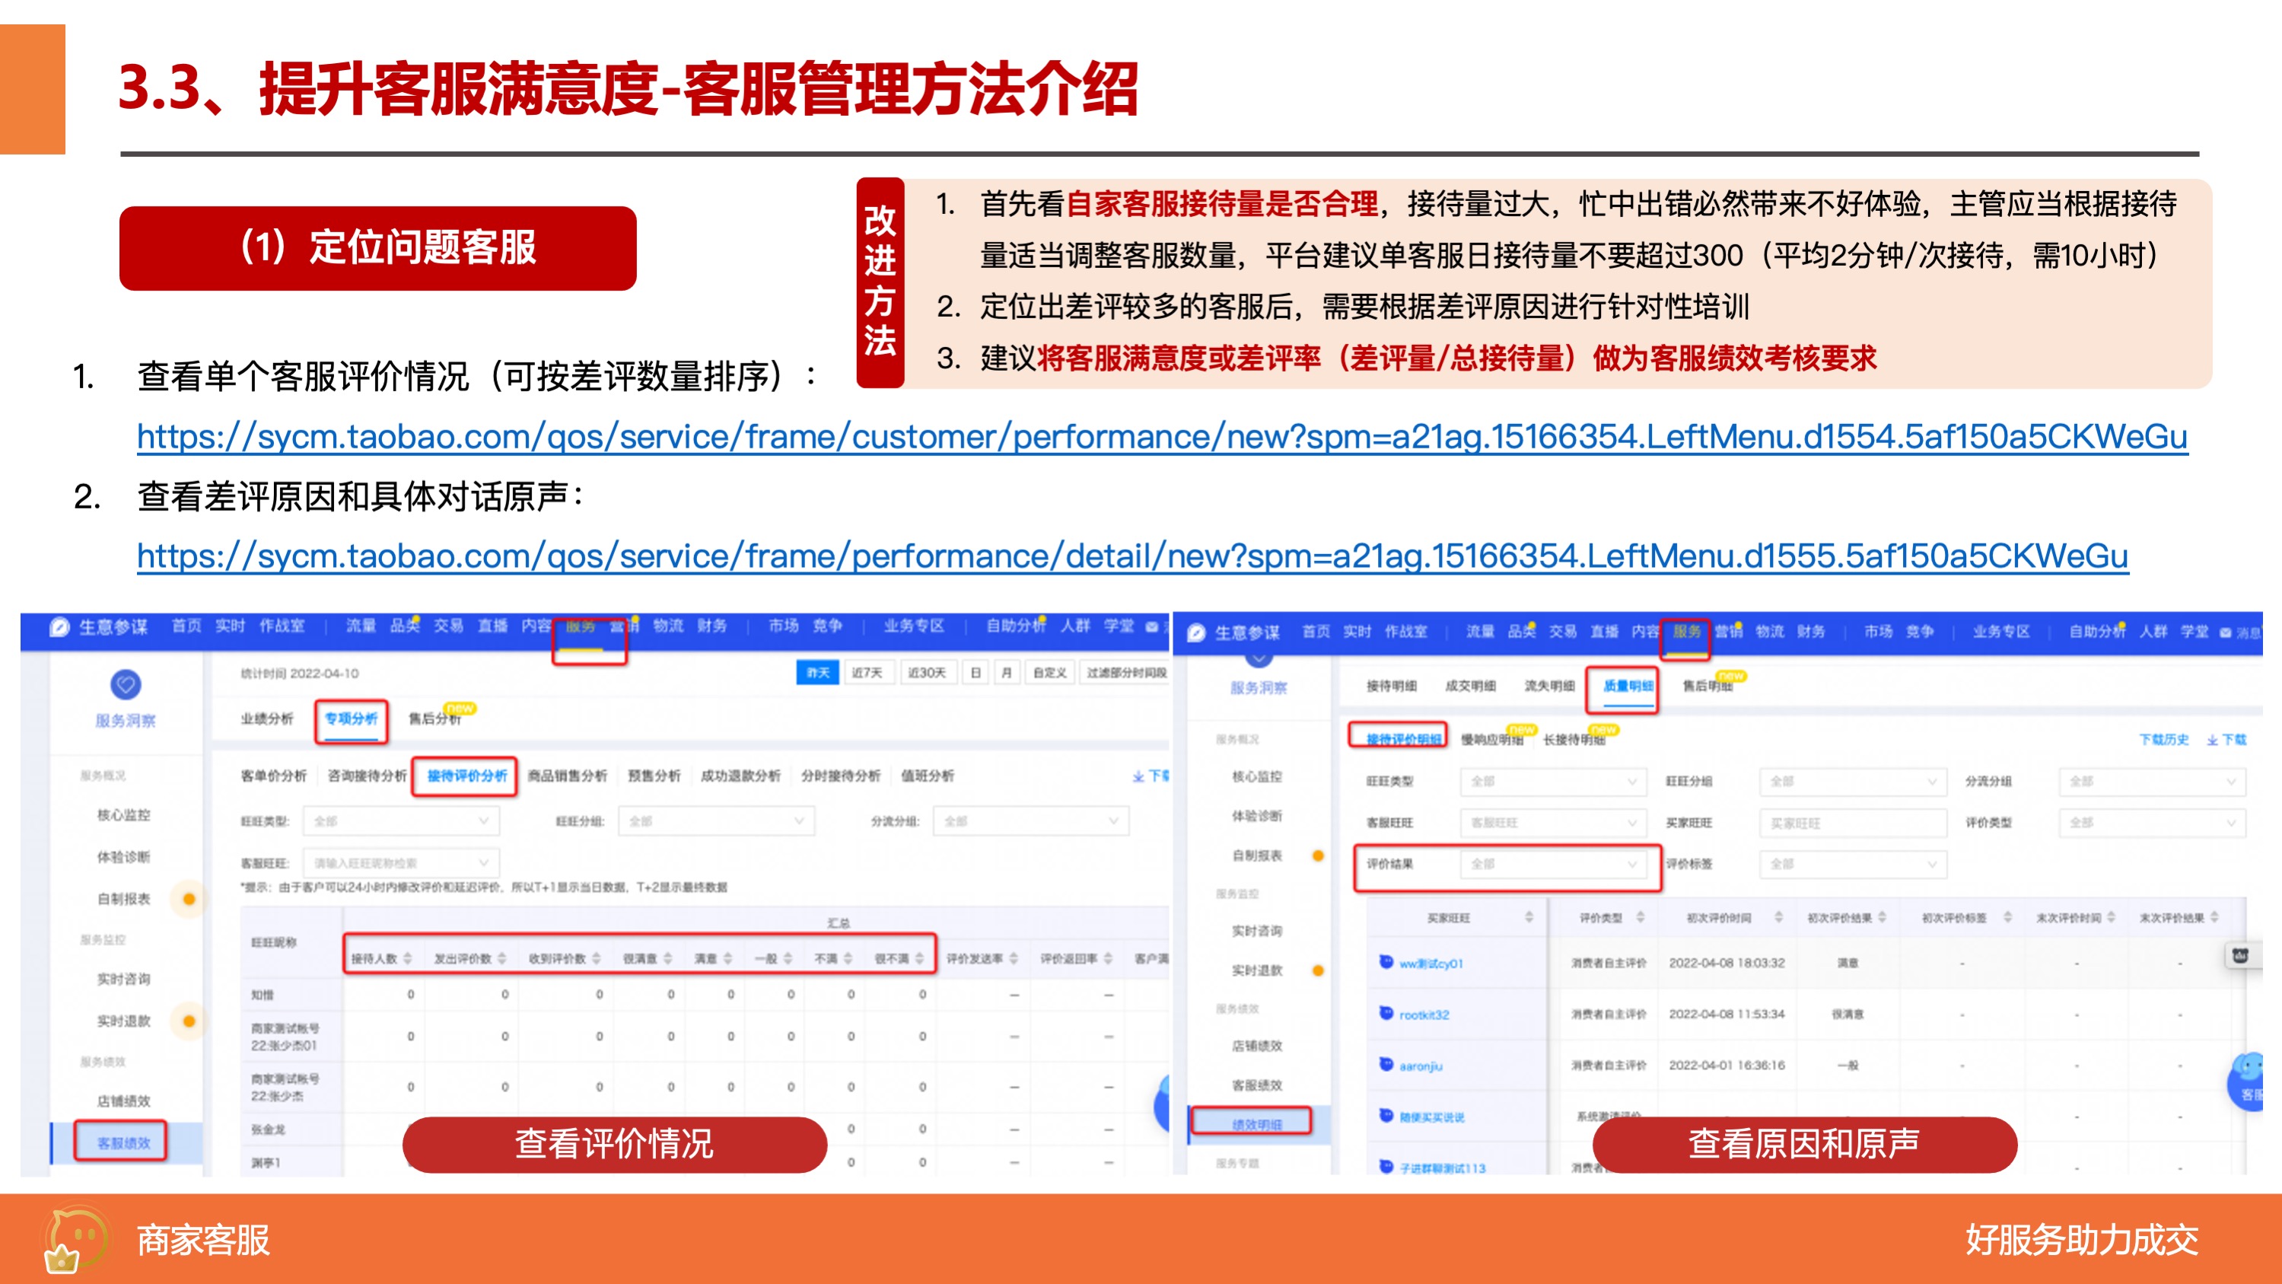2282x1284 pixels.
Task: Click the 近7天 date button
Action: pyautogui.click(x=867, y=673)
